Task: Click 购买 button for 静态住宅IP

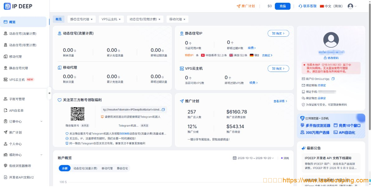Action: (278, 33)
